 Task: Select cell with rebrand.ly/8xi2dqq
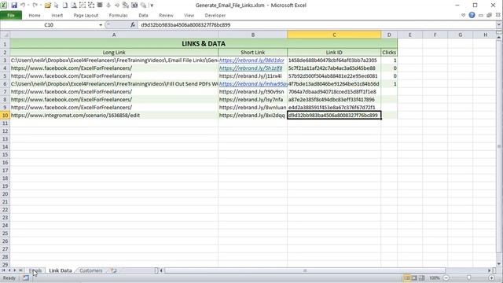pos(253,116)
